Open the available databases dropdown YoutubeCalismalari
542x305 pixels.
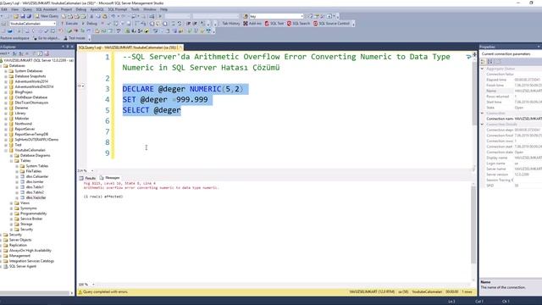click(x=32, y=24)
